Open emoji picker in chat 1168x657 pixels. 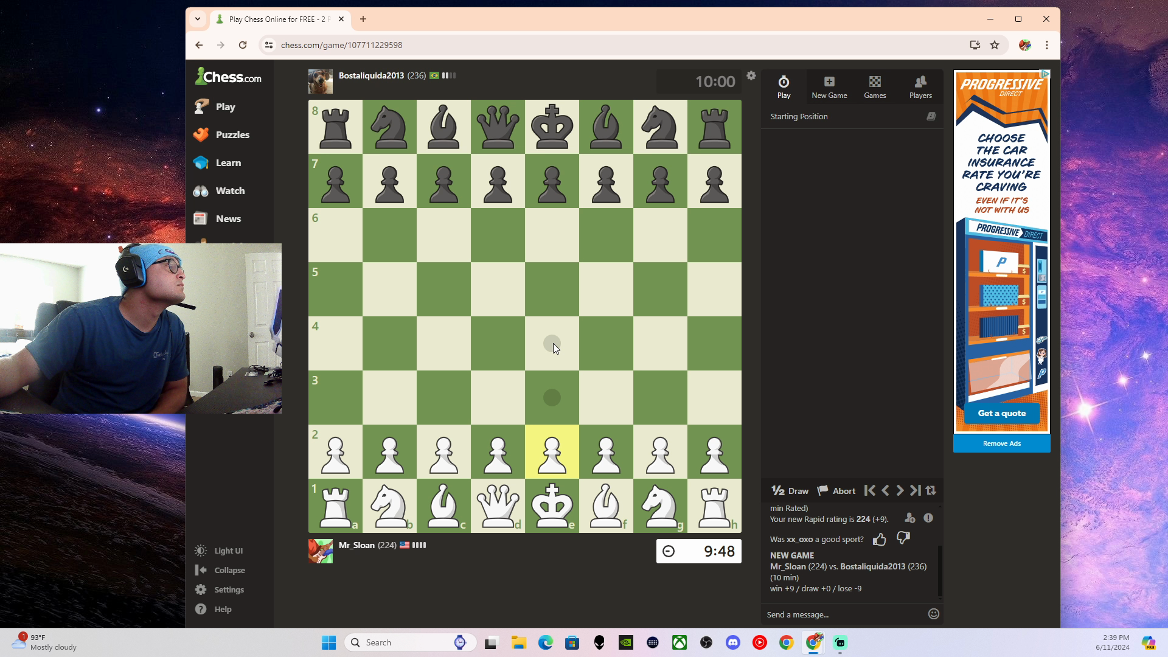click(x=934, y=614)
